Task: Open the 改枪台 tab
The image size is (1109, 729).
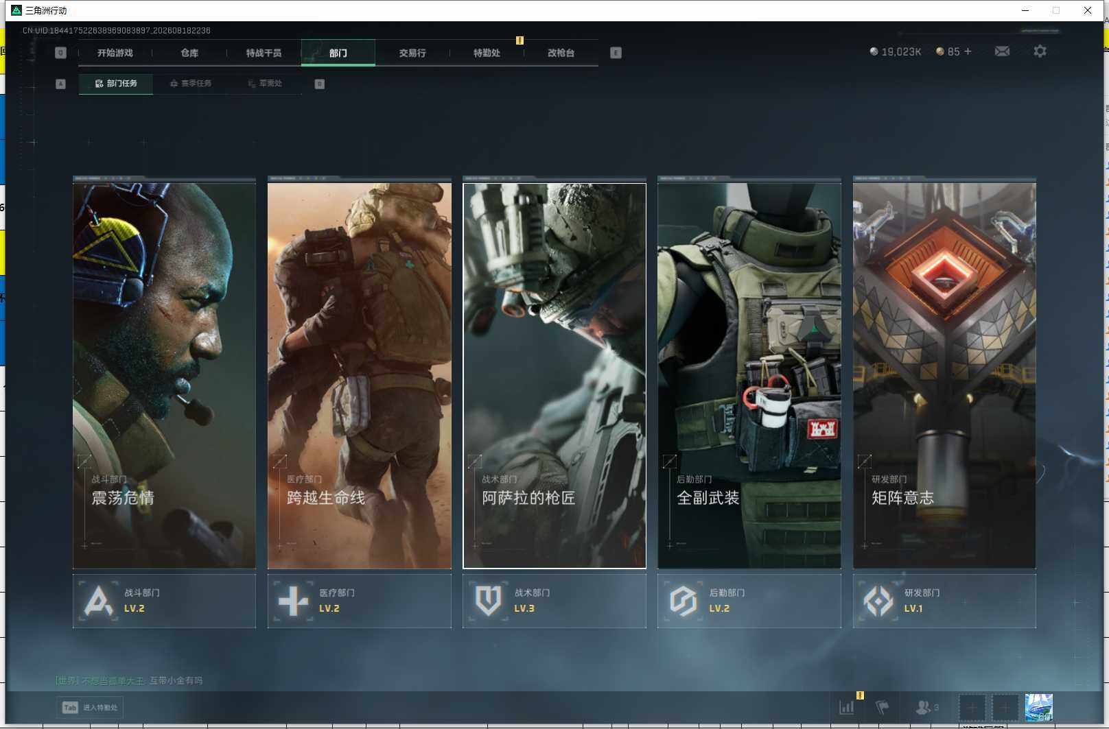Action: click(561, 53)
